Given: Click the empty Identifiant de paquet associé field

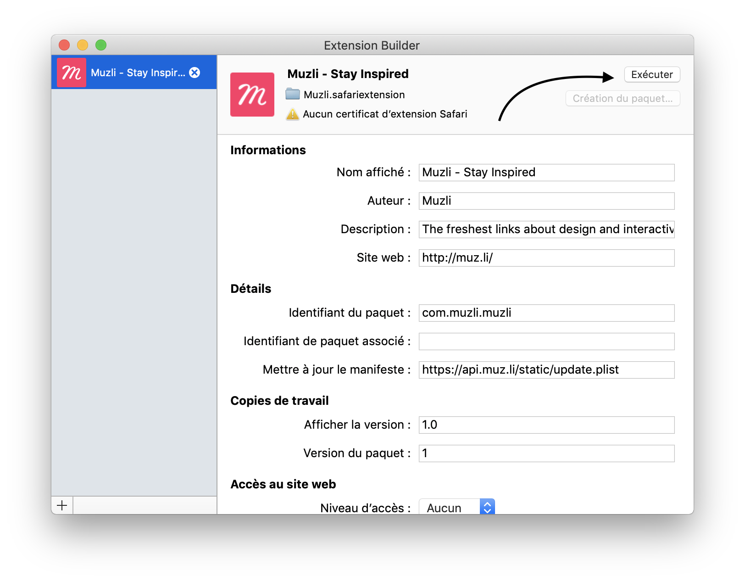Looking at the screenshot, I should (546, 341).
